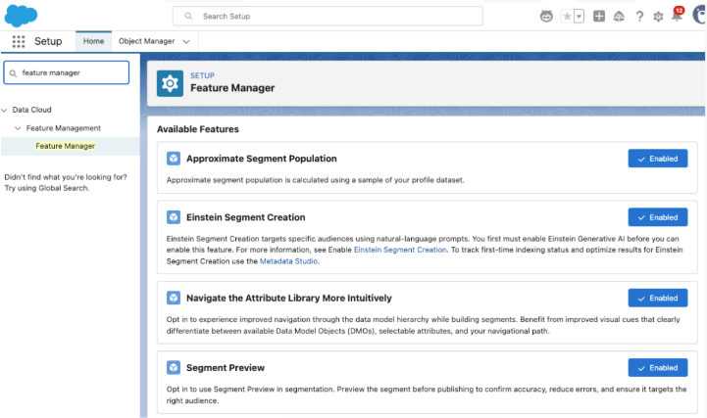
Task: Click the Approximate Segment Population cube icon
Action: [x=174, y=159]
